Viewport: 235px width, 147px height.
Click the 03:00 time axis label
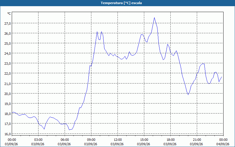pos(38,140)
